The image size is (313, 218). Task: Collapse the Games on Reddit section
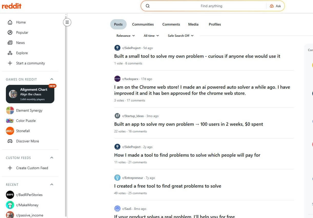pos(52,79)
